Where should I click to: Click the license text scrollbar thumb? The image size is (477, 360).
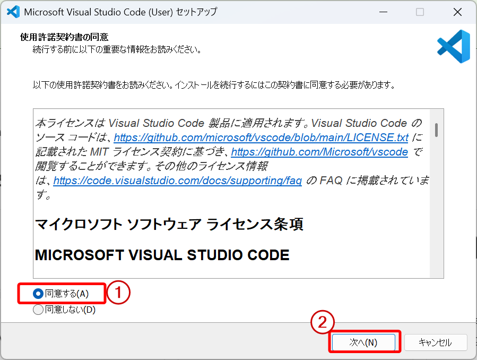[x=436, y=130]
